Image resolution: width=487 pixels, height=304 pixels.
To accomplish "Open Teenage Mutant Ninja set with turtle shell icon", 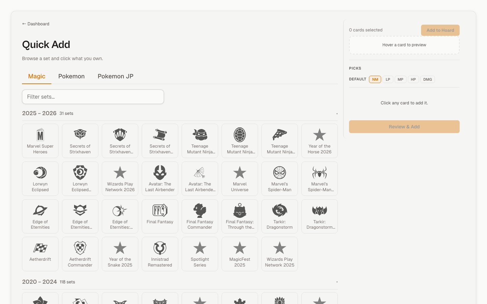I will (x=240, y=141).
